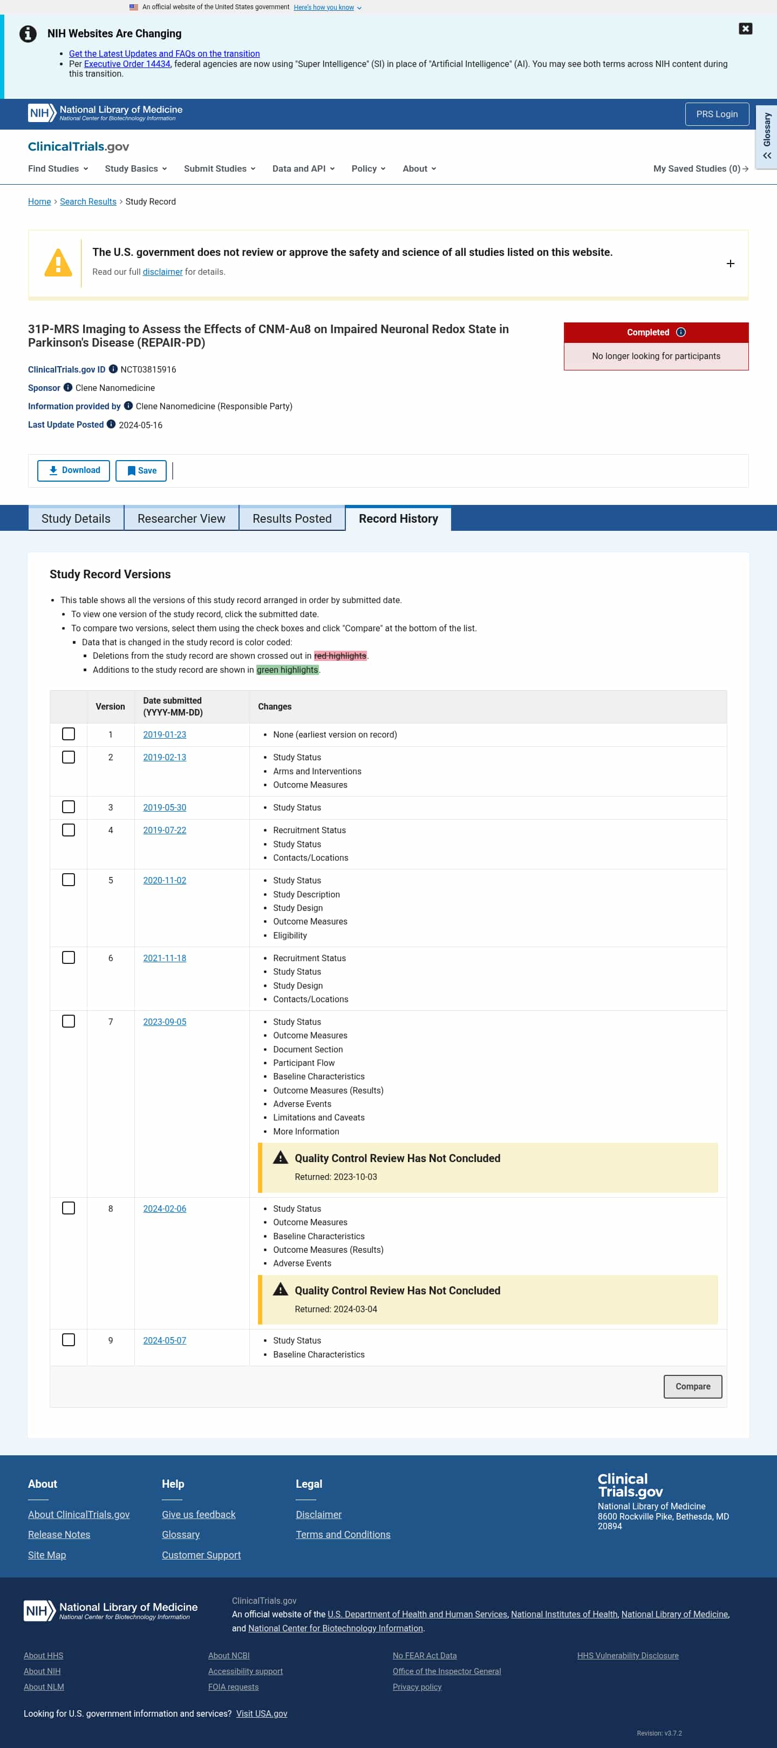Viewport: 777px width, 1748px height.
Task: Click the ClinicalTrials.gov site logo
Action: click(79, 146)
